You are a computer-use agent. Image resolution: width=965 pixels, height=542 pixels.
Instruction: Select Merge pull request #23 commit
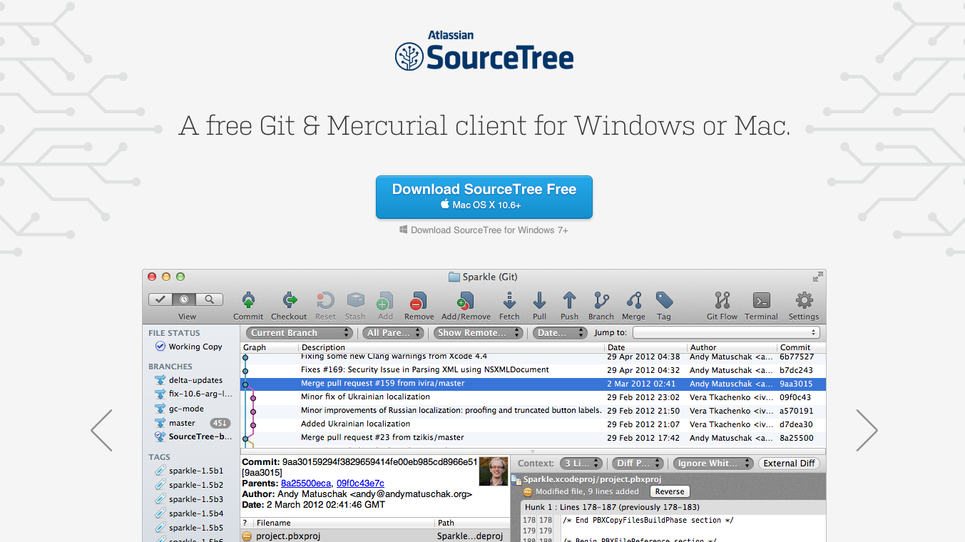tap(533, 438)
